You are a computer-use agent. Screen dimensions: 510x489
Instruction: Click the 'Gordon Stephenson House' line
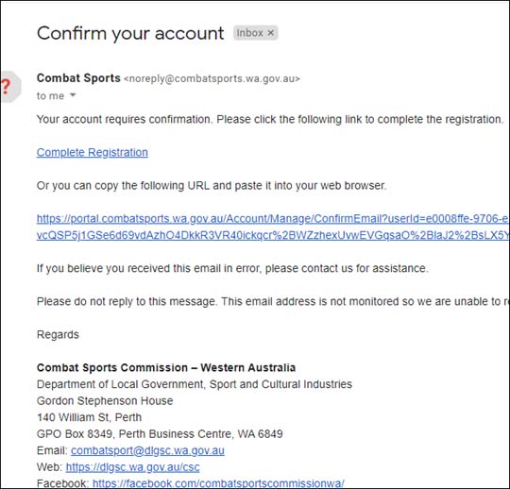point(105,401)
